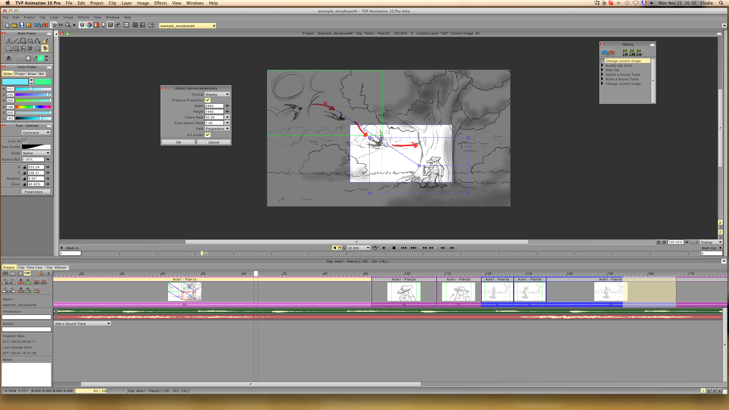
Task: Open the FX stack toolbar icon
Action: pos(61,25)
